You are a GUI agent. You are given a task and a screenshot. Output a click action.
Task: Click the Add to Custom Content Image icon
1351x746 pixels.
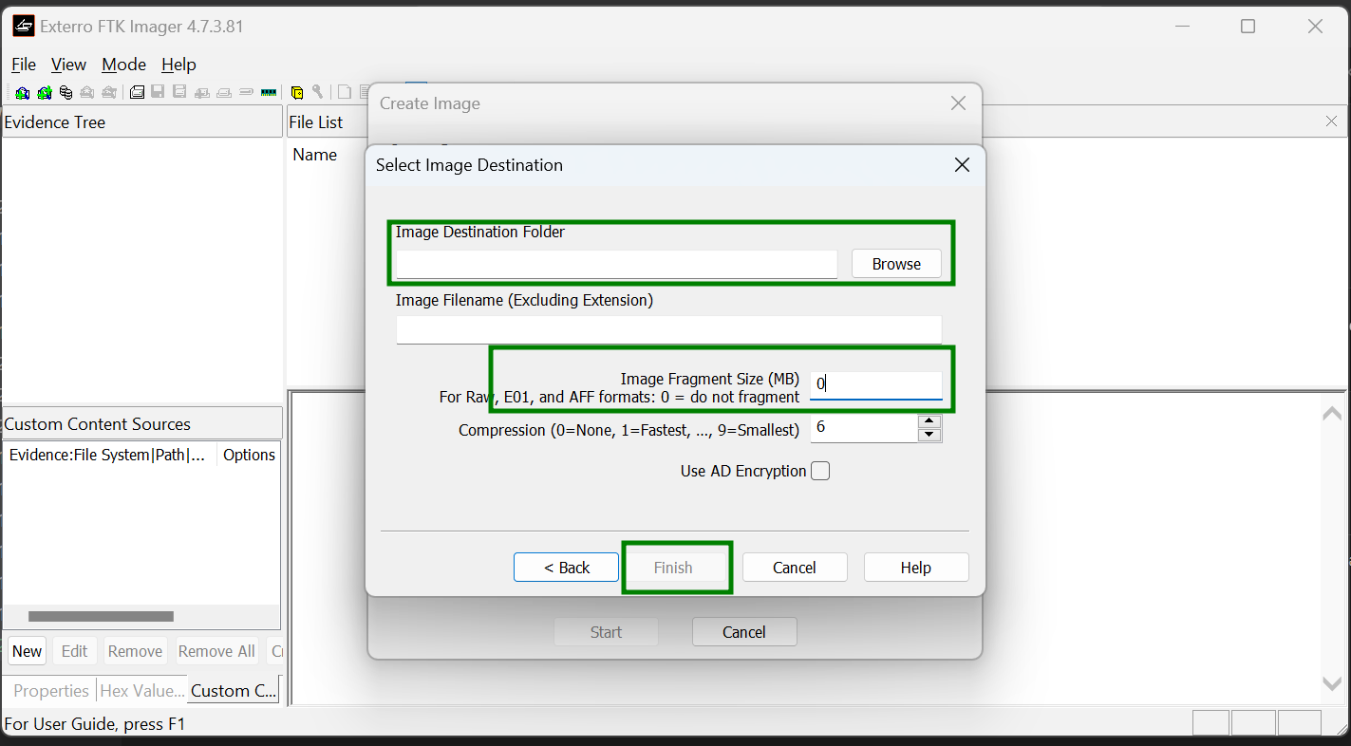click(202, 92)
